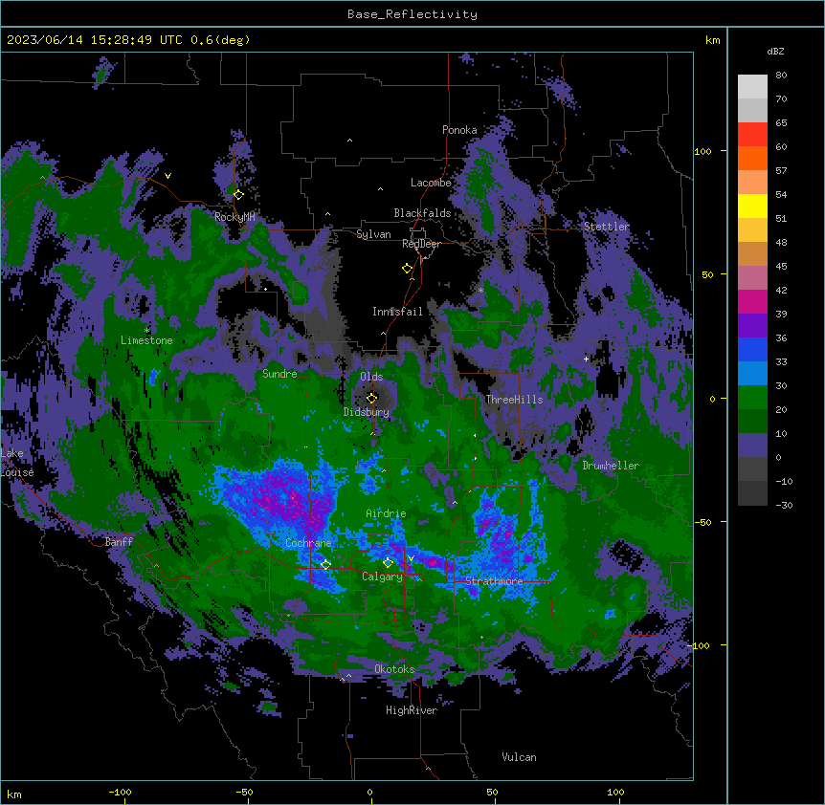This screenshot has width=825, height=805.
Task: Click the bright yellow 51–54 dBZ legend swatch
Action: 752,206
